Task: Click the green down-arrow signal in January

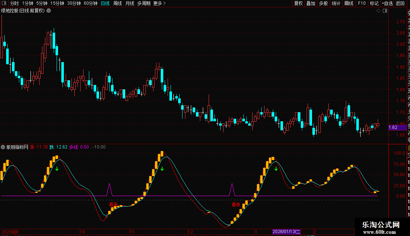Action: [276, 169]
